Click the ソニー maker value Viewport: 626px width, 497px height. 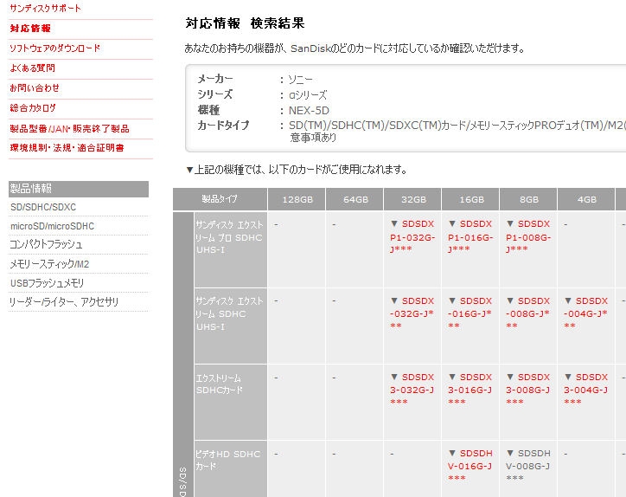(301, 80)
